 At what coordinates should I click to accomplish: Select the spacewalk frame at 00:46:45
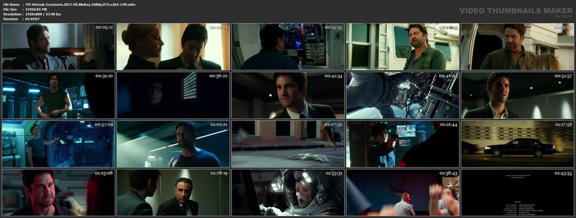point(403,95)
